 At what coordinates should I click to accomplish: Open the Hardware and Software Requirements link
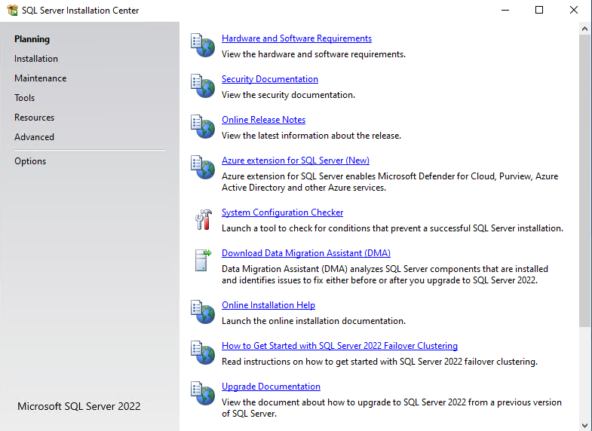pyautogui.click(x=297, y=38)
